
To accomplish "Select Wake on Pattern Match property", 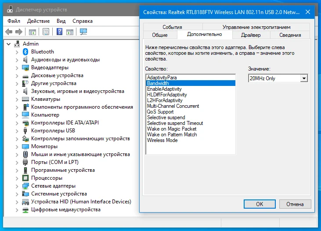I will click(191, 135).
